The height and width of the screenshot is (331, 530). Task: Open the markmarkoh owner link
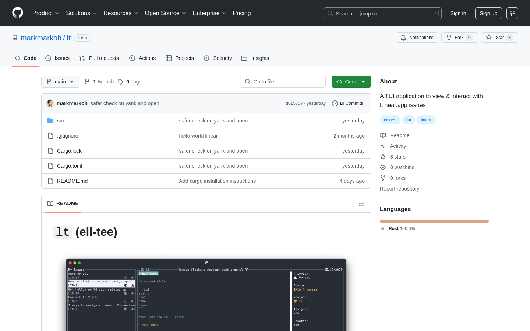[x=41, y=38]
